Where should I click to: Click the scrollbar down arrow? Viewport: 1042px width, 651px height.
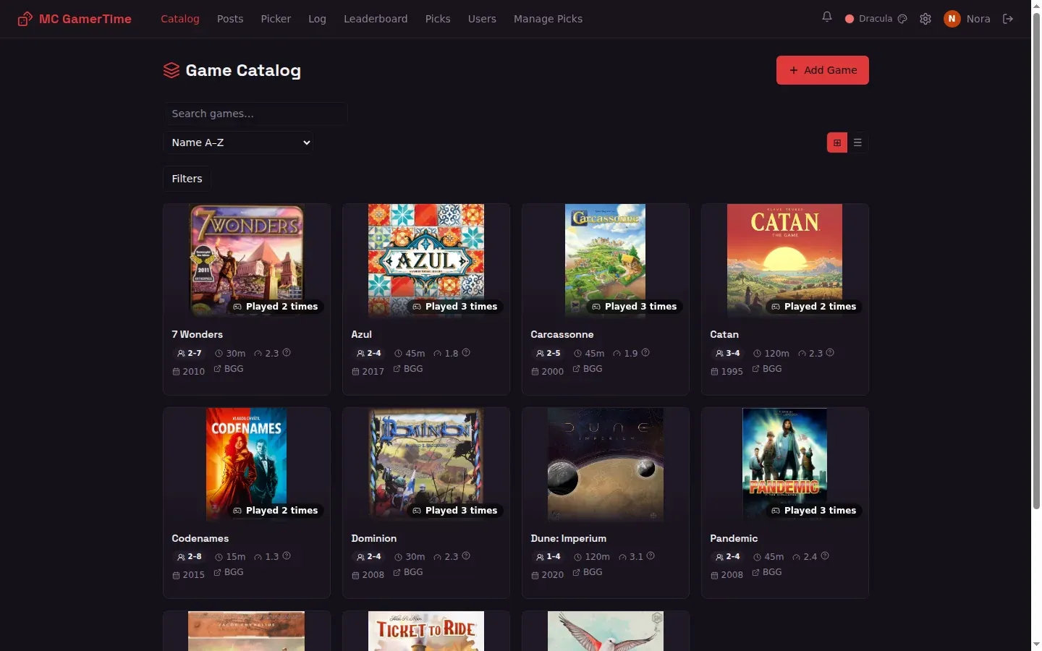point(1036,644)
